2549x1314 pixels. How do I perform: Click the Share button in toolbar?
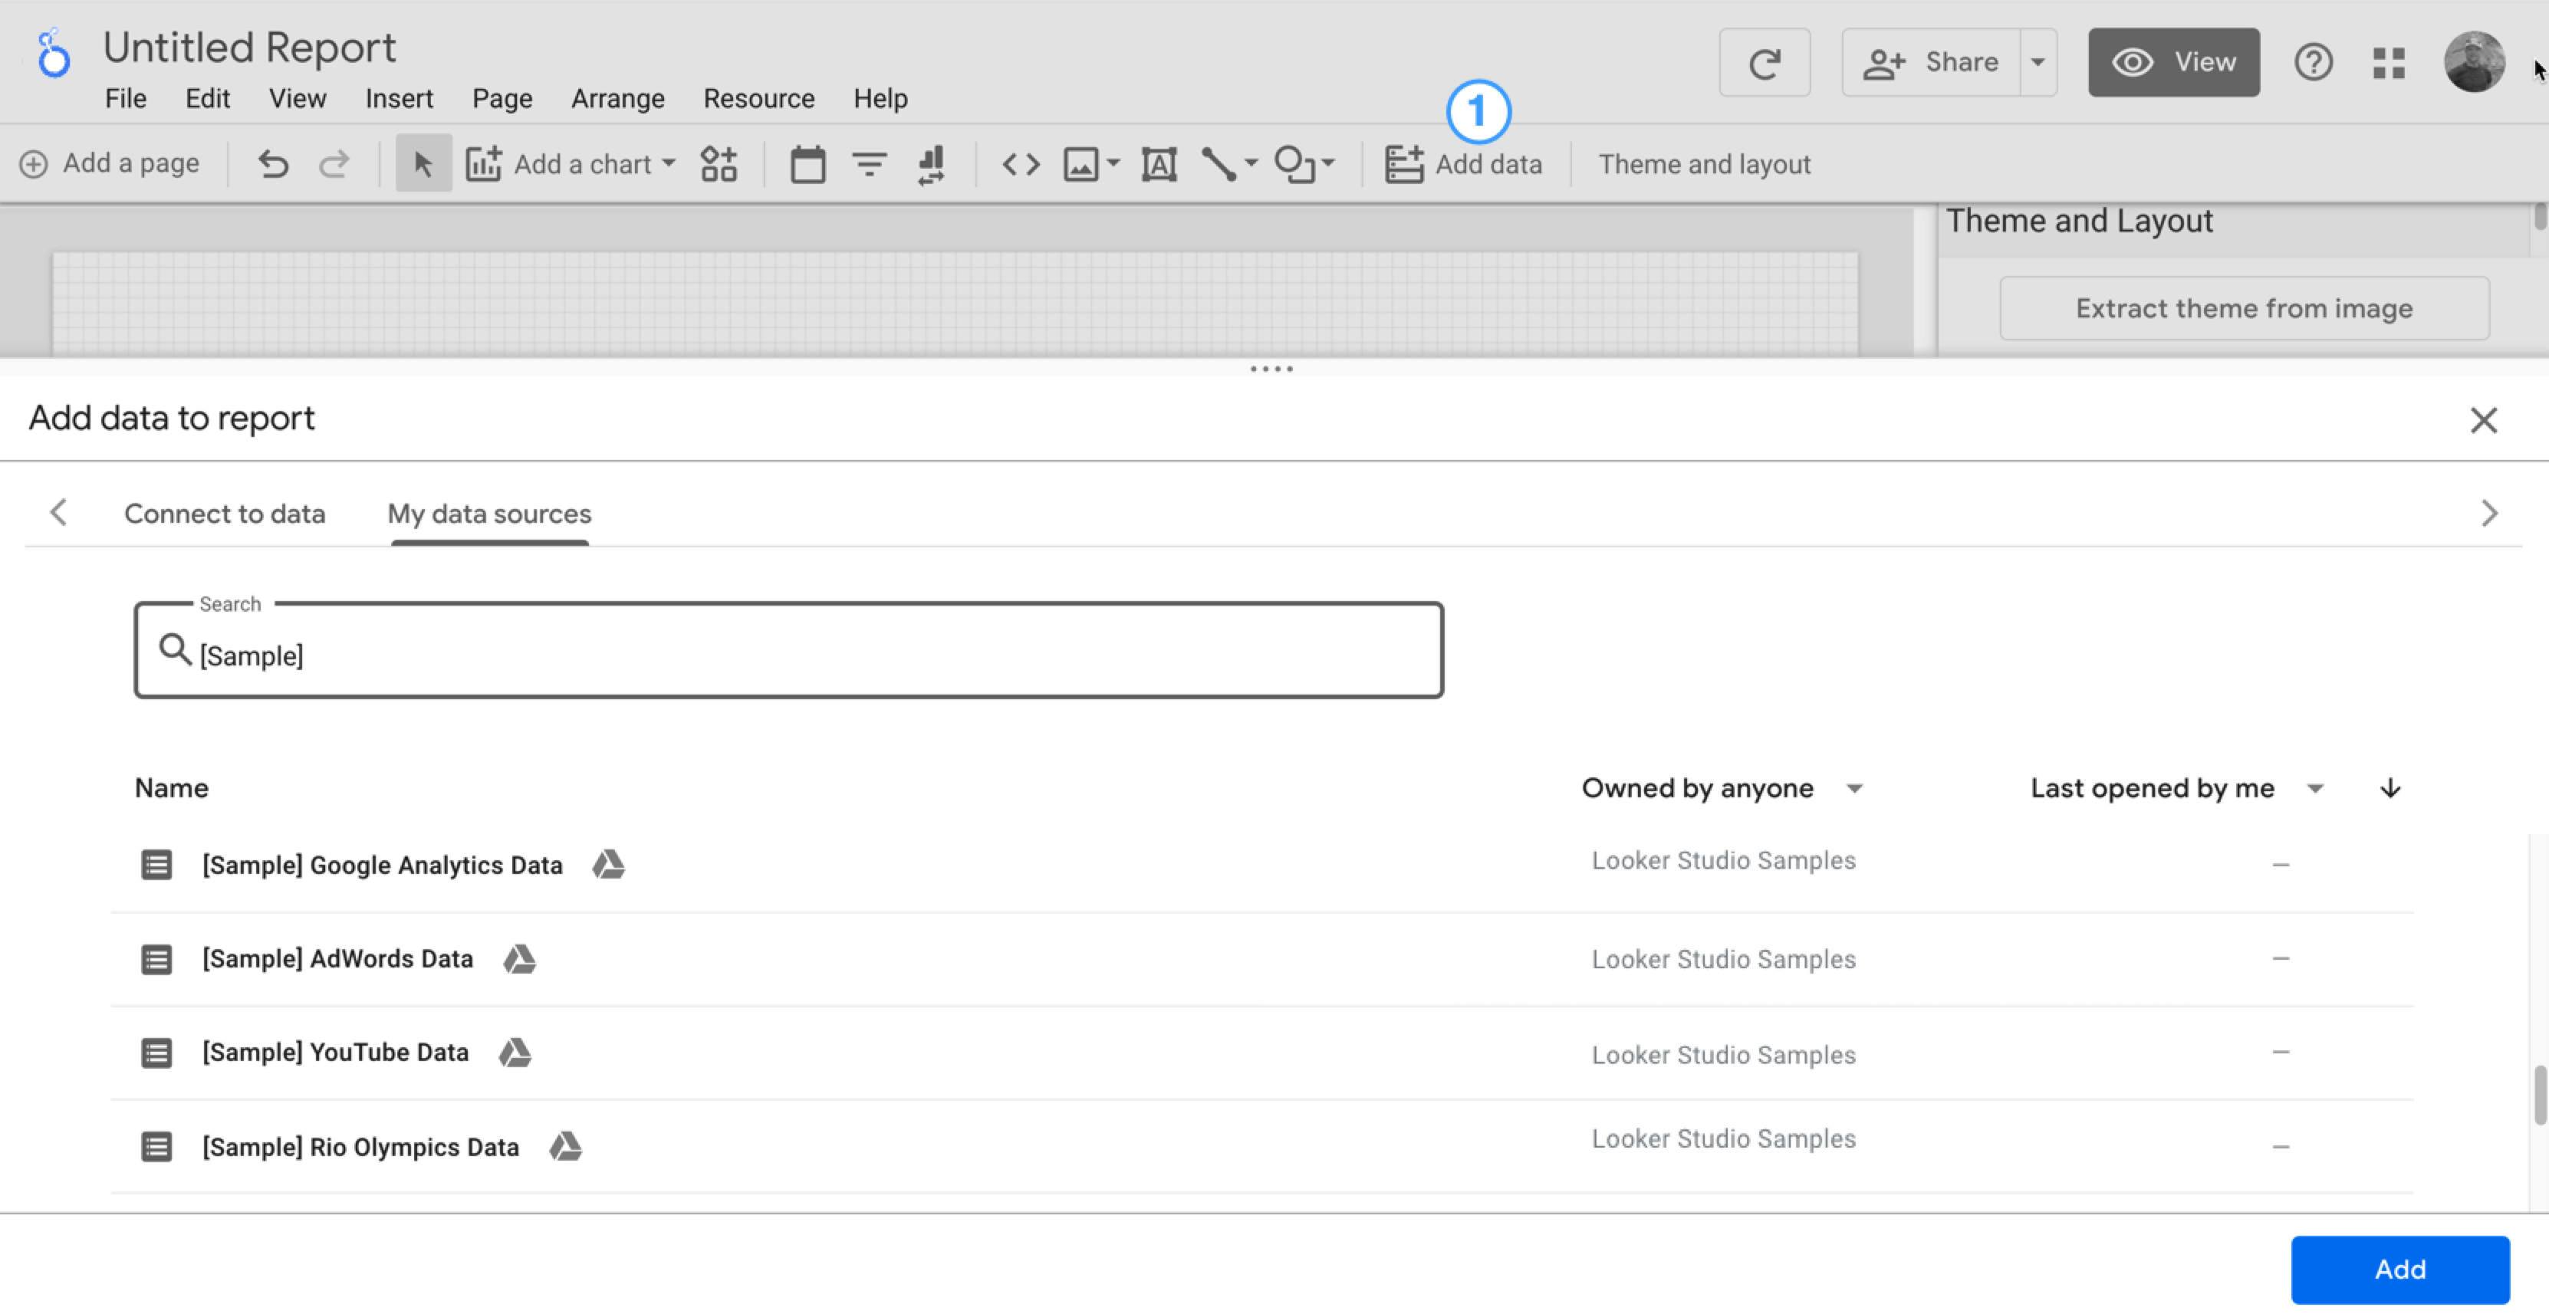coord(1936,62)
